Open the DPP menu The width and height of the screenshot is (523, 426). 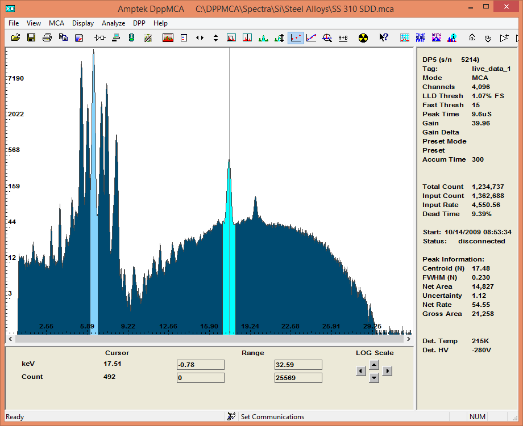pyautogui.click(x=139, y=23)
